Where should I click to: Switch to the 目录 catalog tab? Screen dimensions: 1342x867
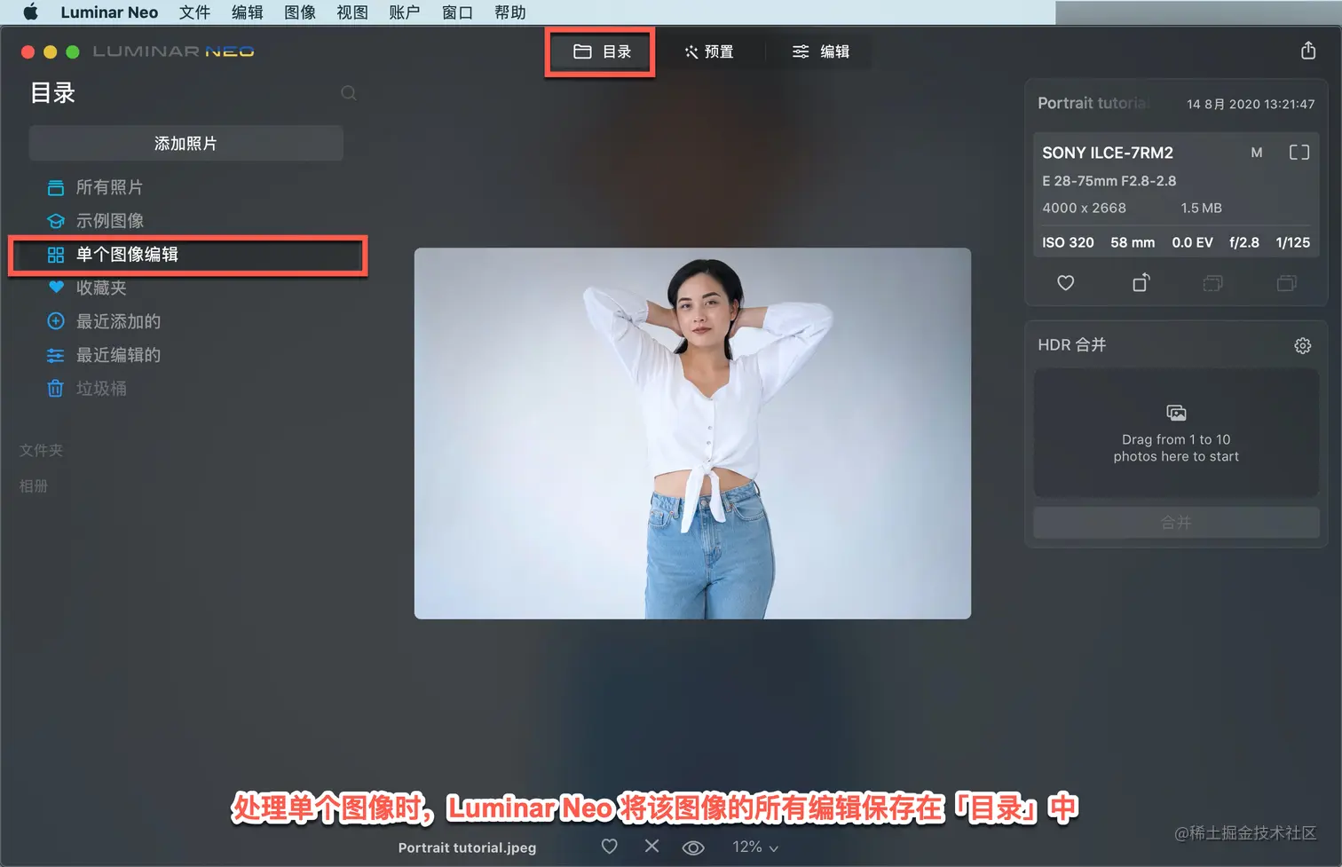[x=601, y=51]
